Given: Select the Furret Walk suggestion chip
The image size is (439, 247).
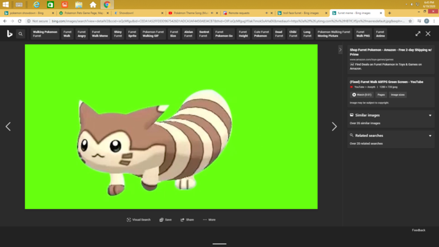Looking at the screenshot, I should tap(67, 34).
